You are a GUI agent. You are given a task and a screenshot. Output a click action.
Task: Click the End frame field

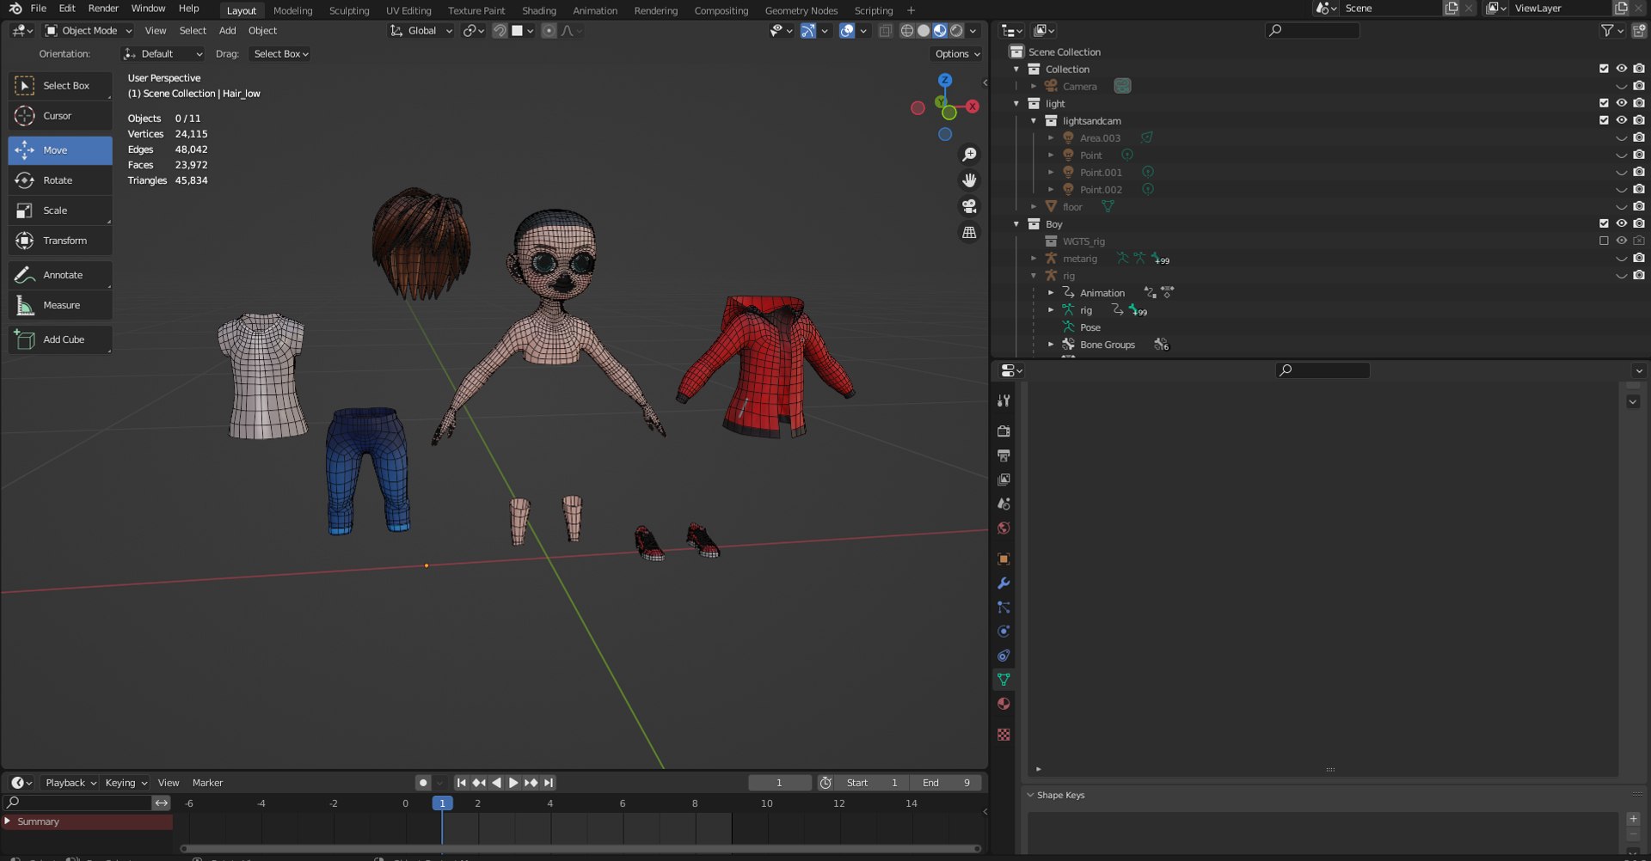tap(946, 783)
